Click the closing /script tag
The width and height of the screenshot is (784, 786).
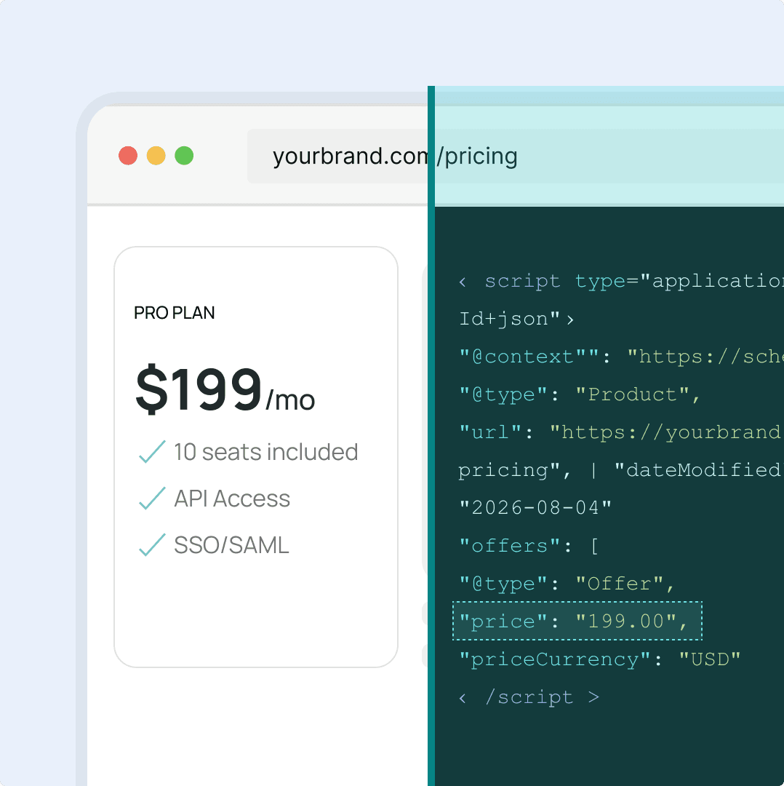(529, 697)
